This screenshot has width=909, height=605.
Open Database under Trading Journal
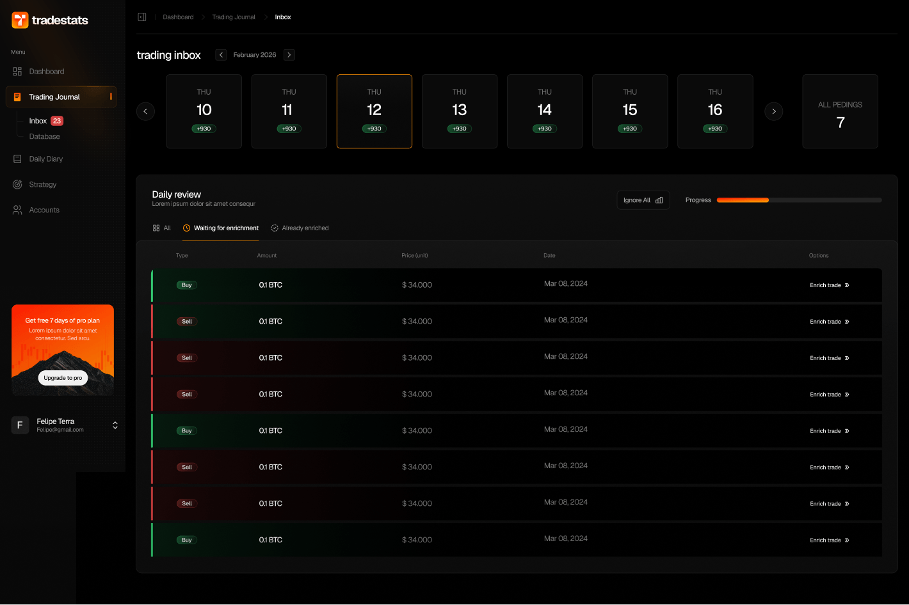[x=44, y=137]
